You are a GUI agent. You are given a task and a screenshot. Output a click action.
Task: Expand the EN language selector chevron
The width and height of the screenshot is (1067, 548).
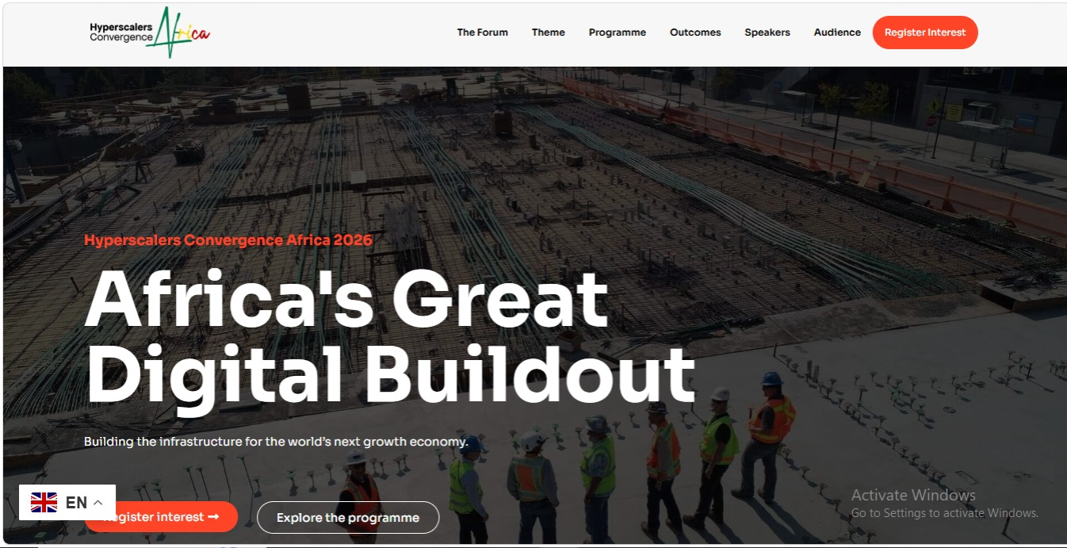point(98,503)
